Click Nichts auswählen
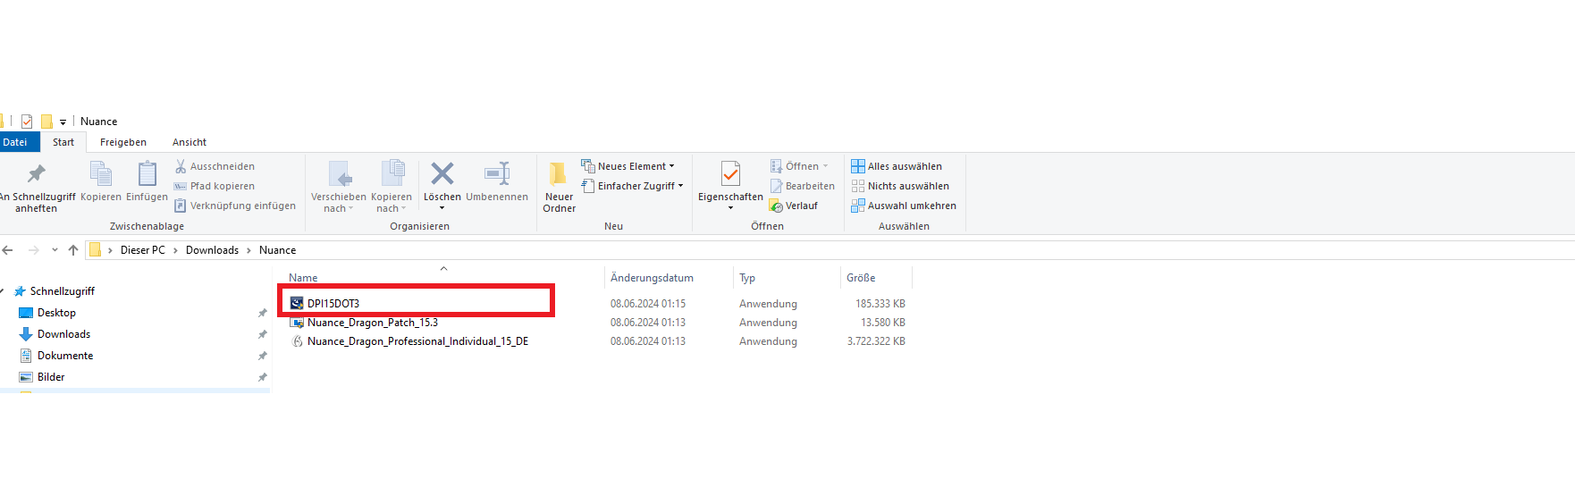 click(900, 186)
